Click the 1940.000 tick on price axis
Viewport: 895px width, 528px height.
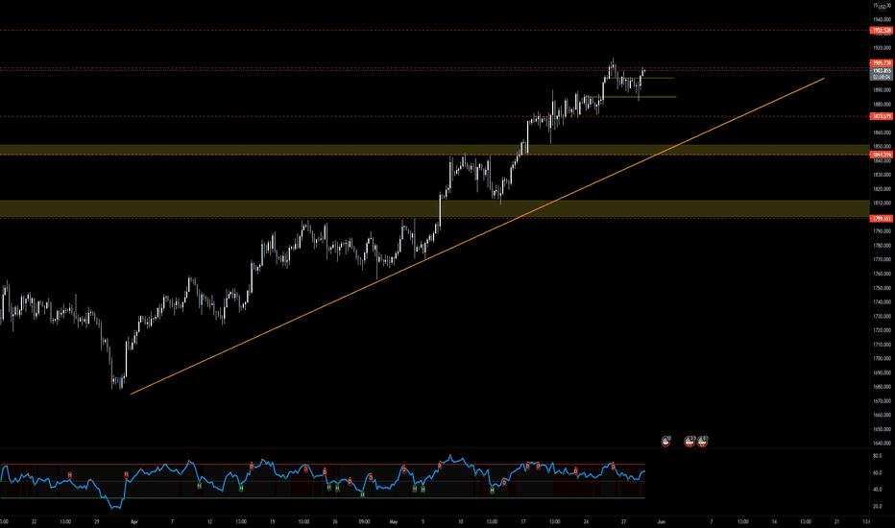[x=883, y=19]
